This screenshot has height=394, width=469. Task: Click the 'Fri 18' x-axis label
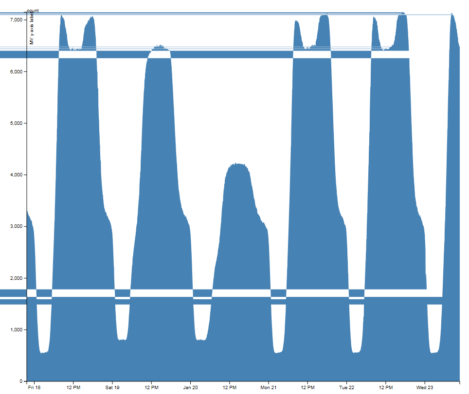click(34, 387)
